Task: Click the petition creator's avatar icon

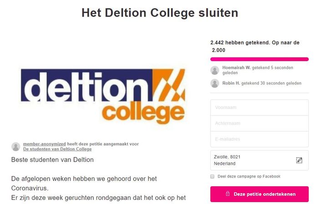Action: [x=16, y=146]
